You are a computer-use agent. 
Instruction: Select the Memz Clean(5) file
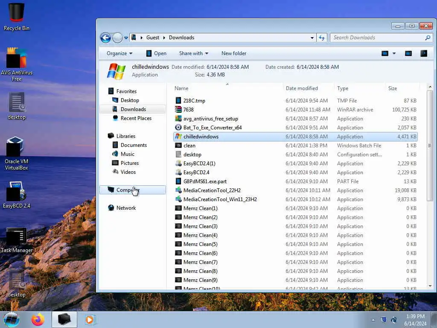(295, 244)
